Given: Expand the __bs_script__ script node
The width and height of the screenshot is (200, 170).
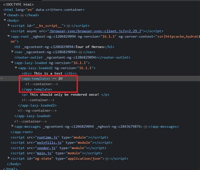Looking at the screenshot, I should click(9, 25).
